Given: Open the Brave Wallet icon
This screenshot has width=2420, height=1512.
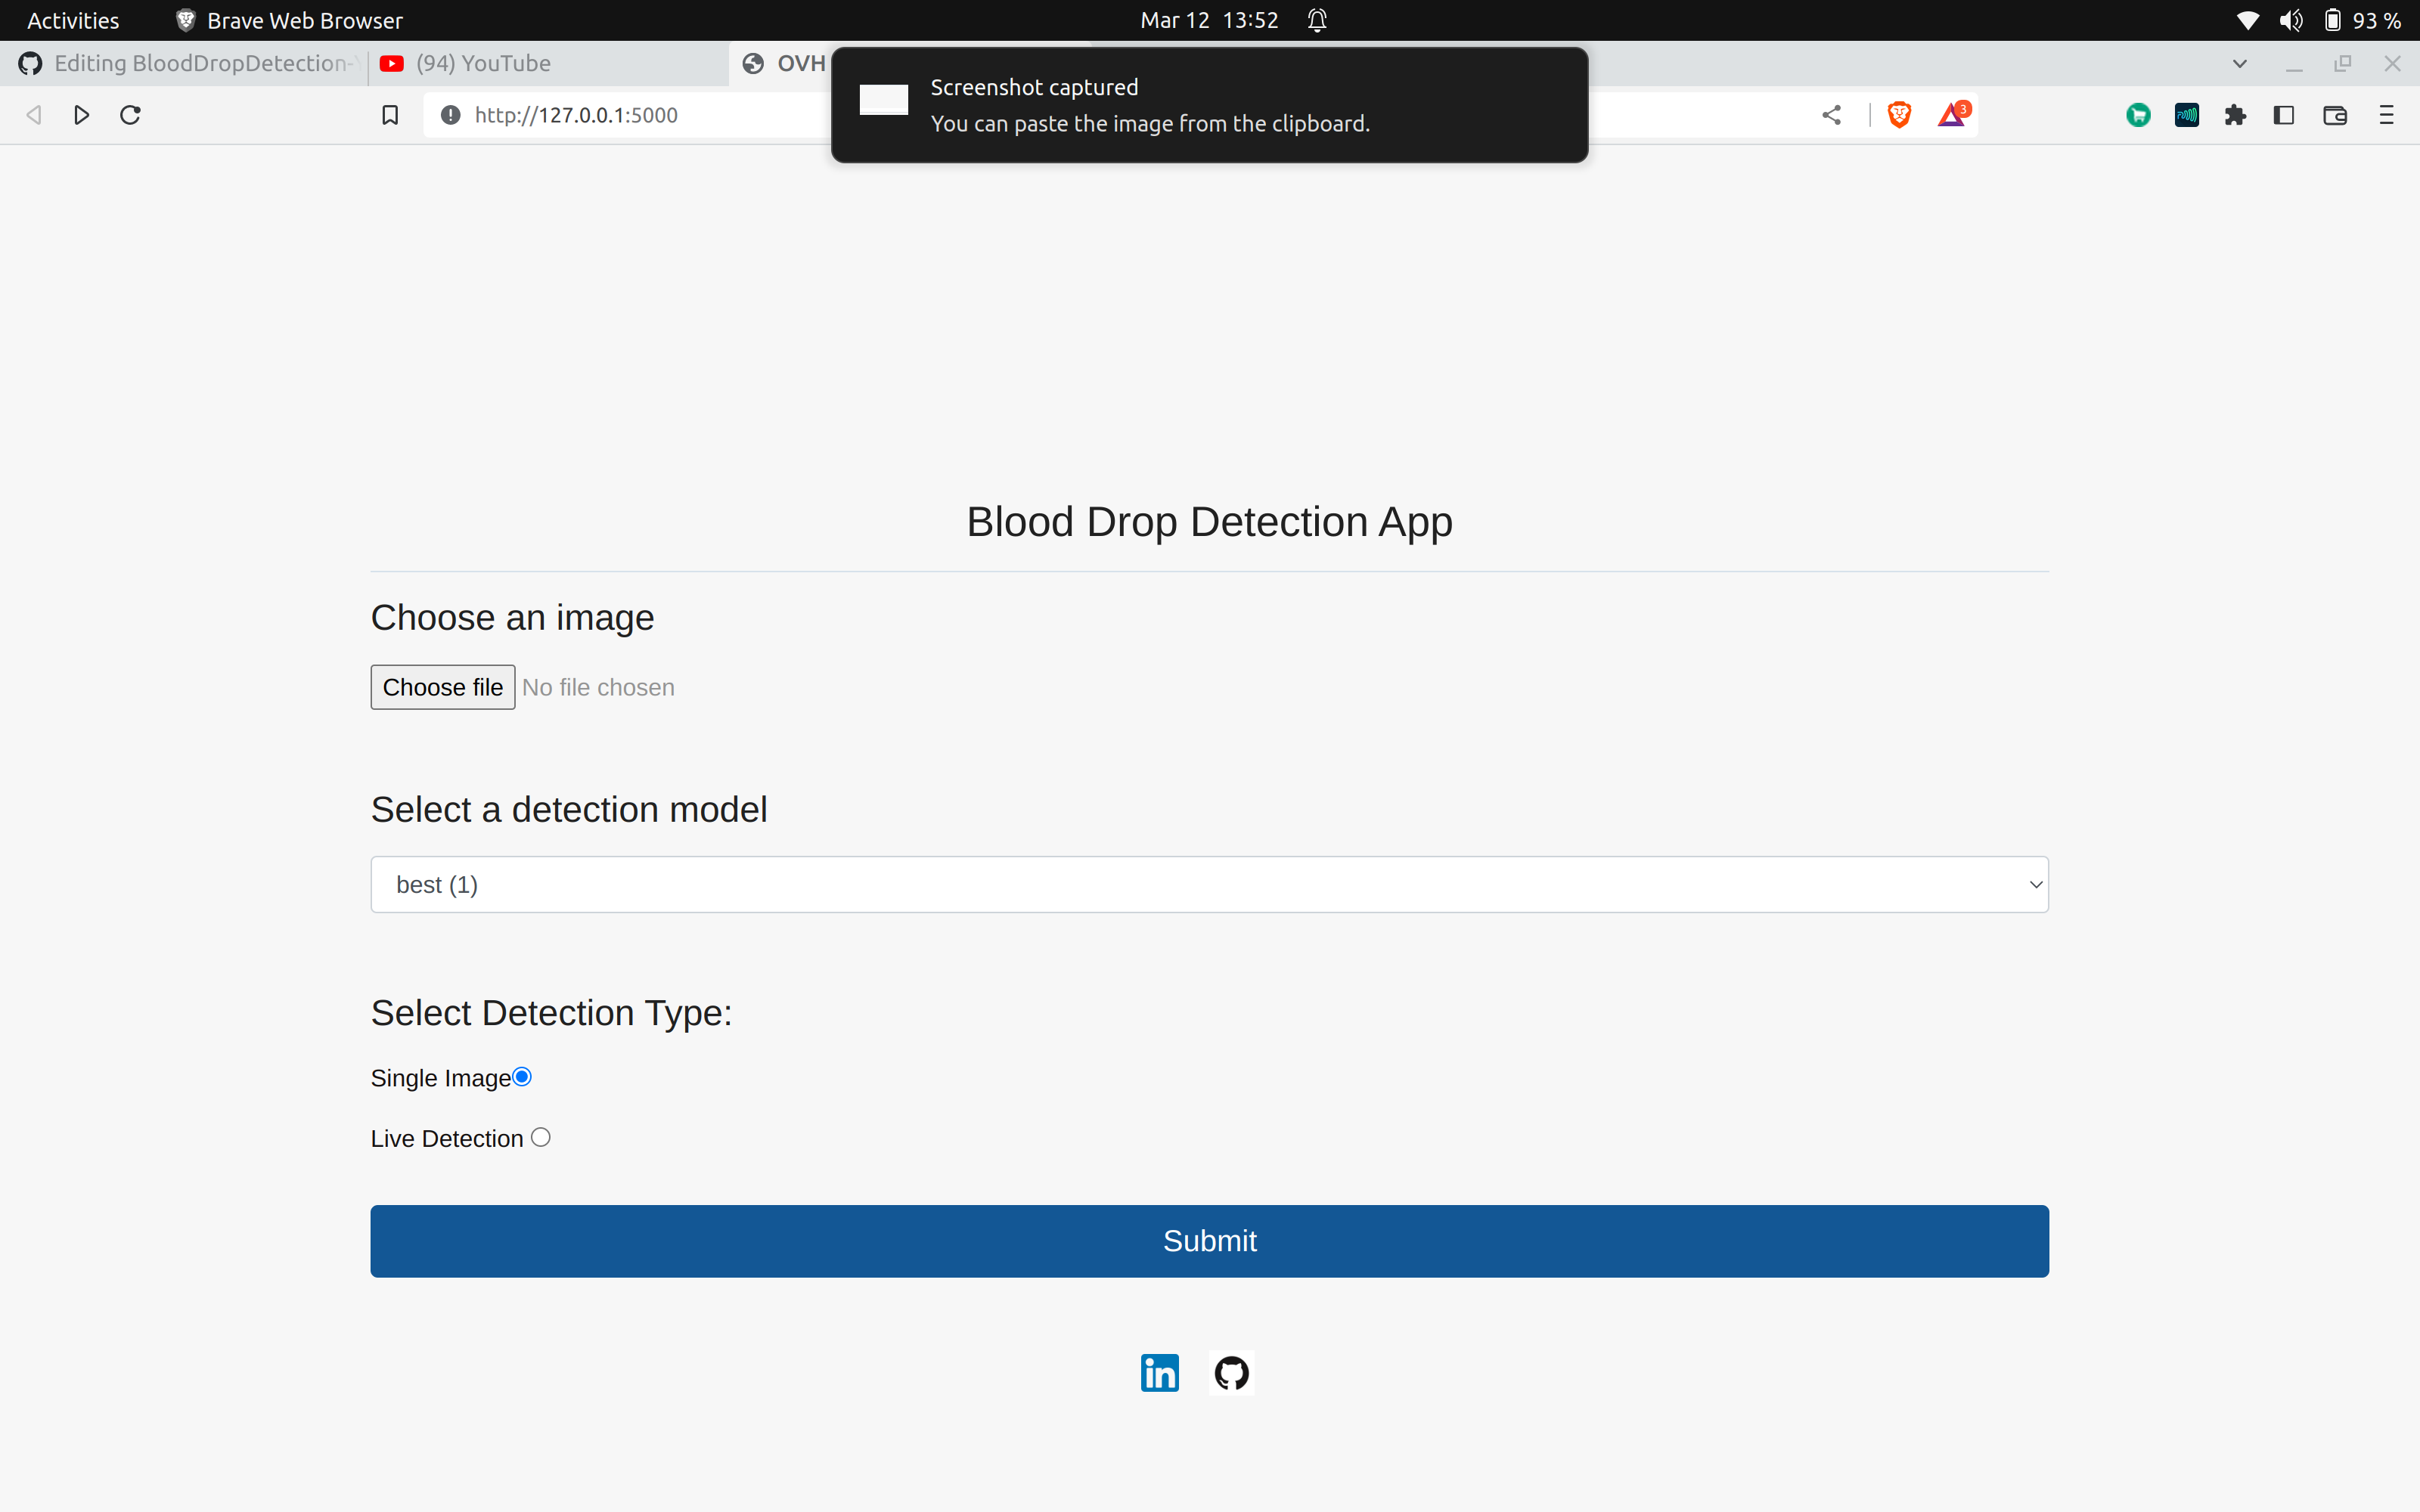Looking at the screenshot, I should pyautogui.click(x=2335, y=114).
